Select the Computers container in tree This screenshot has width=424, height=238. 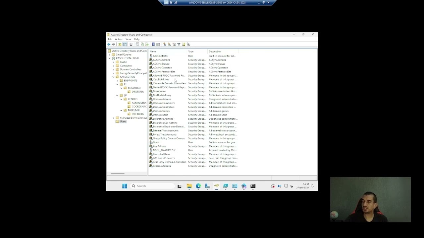click(x=126, y=66)
